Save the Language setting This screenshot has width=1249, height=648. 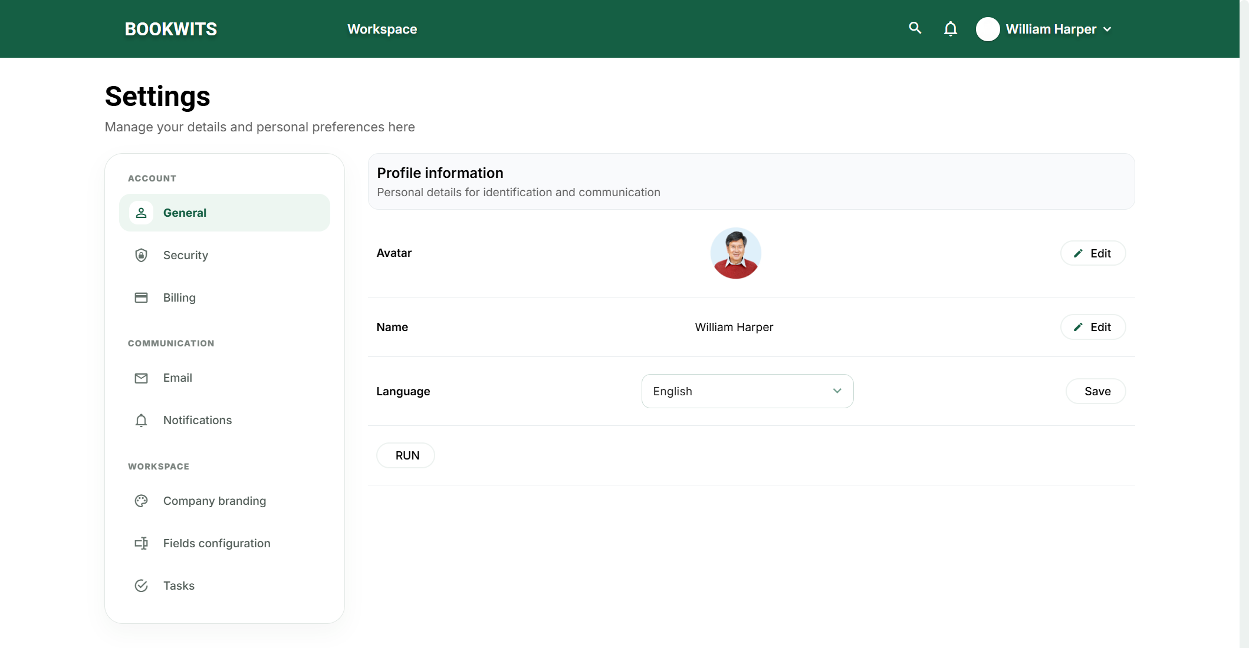point(1096,391)
